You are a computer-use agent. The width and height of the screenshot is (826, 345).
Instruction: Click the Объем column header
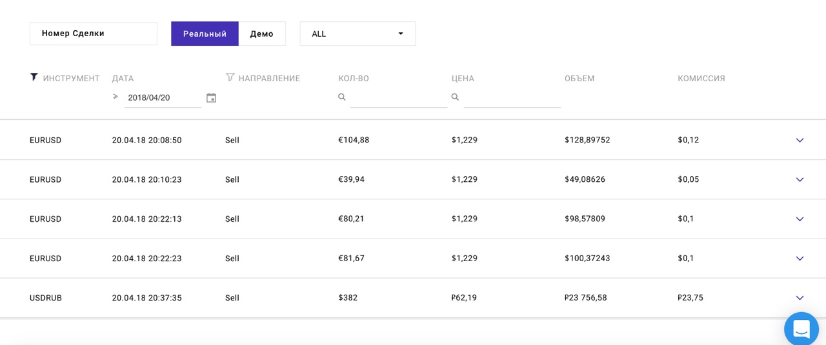point(579,79)
